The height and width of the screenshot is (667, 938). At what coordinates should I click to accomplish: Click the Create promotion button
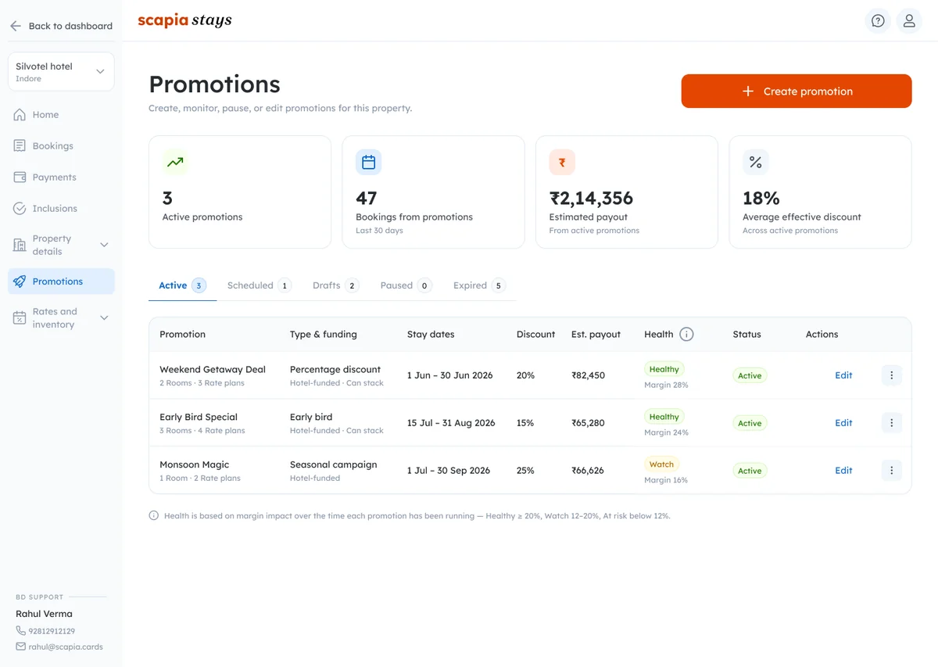coord(797,91)
